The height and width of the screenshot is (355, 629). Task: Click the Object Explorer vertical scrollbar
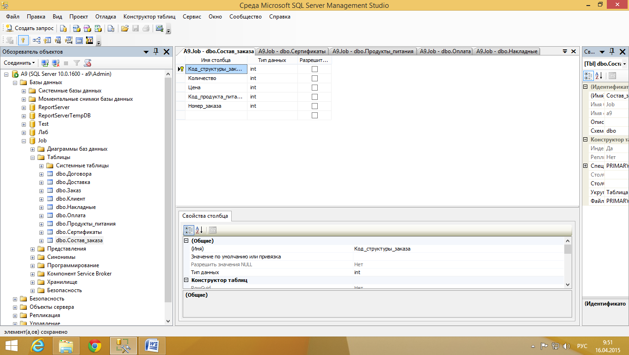pyautogui.click(x=168, y=190)
